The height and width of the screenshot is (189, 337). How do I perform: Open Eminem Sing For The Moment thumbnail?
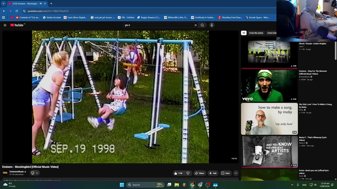point(269,85)
